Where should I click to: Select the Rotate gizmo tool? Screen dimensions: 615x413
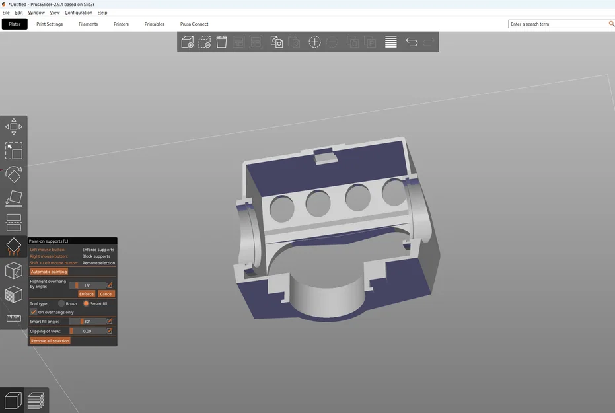14,174
